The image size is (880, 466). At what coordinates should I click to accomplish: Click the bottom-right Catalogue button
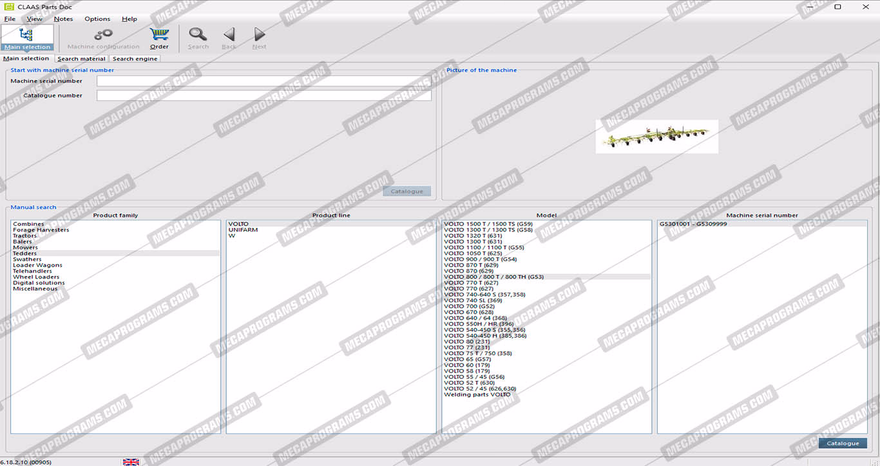pyautogui.click(x=842, y=443)
